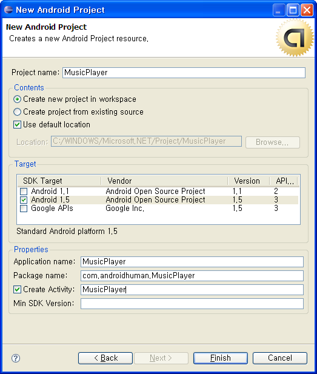Check the Android 1.1 SDK target
Screen dimensions: 317x374
(x=24, y=192)
